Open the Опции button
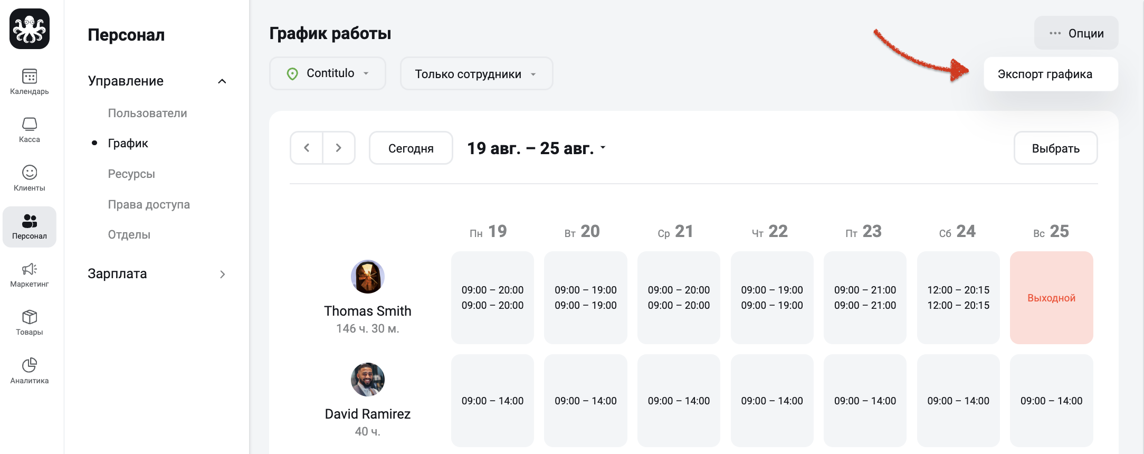 (x=1076, y=33)
